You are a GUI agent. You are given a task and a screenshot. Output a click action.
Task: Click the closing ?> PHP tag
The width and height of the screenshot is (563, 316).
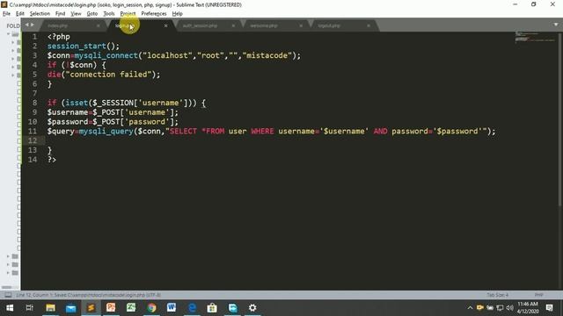click(52, 160)
